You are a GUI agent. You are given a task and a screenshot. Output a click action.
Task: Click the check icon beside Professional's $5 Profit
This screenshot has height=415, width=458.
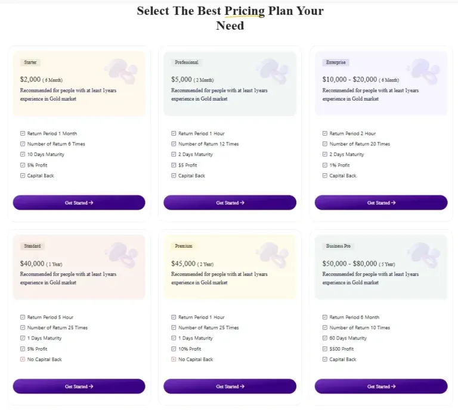click(x=174, y=165)
